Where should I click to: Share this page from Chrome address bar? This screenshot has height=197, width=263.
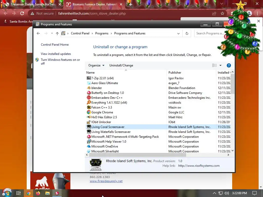214,13
